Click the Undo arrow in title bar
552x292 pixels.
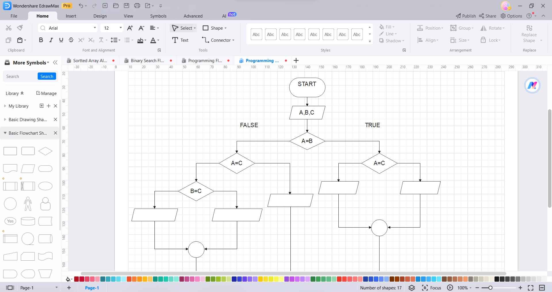tap(81, 6)
